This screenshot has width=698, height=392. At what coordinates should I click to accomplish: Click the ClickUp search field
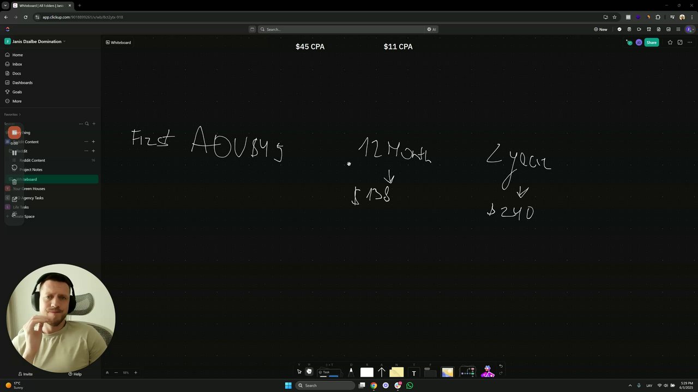click(x=341, y=29)
